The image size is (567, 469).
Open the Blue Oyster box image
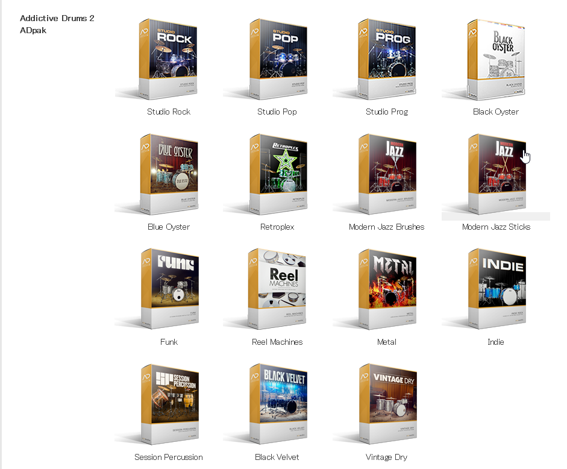click(x=169, y=174)
